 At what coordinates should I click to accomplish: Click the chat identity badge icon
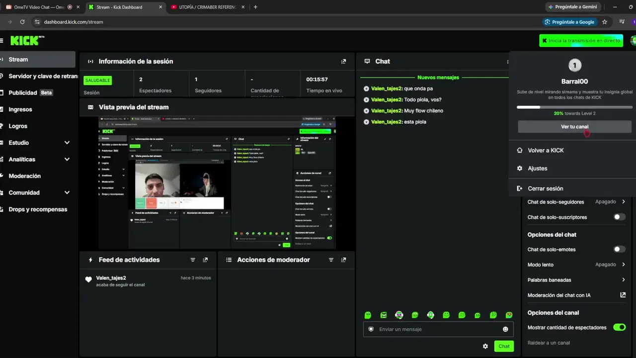(x=371, y=329)
